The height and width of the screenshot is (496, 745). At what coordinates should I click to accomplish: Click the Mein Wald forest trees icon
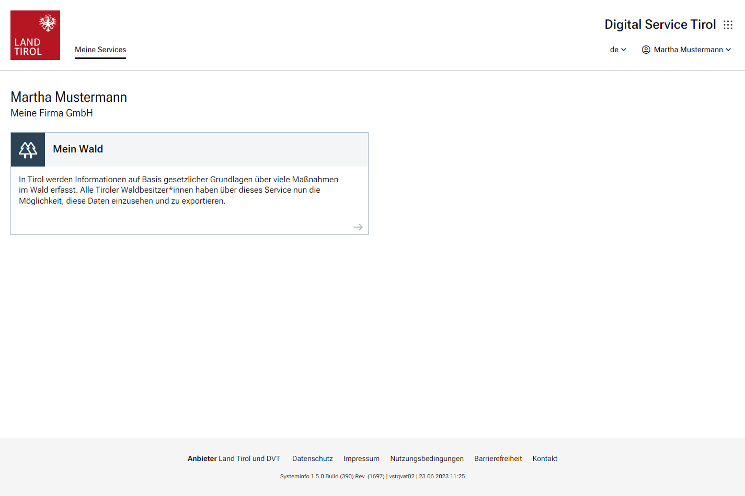tap(28, 150)
